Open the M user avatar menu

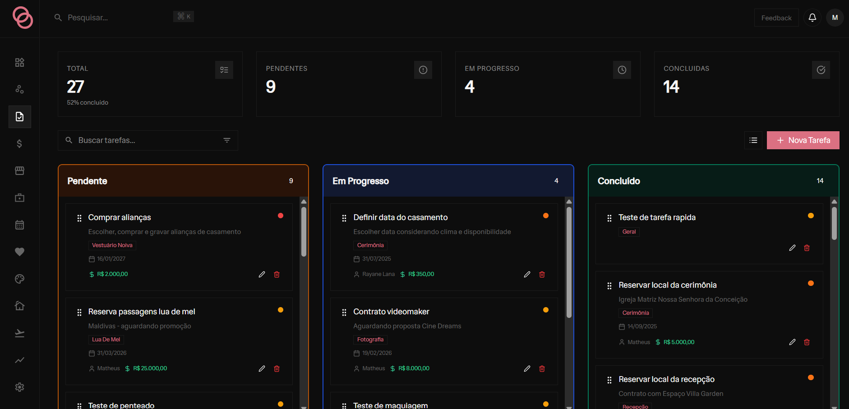(x=835, y=18)
